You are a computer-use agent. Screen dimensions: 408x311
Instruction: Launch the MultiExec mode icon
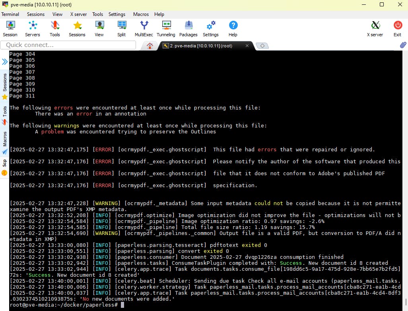click(144, 29)
